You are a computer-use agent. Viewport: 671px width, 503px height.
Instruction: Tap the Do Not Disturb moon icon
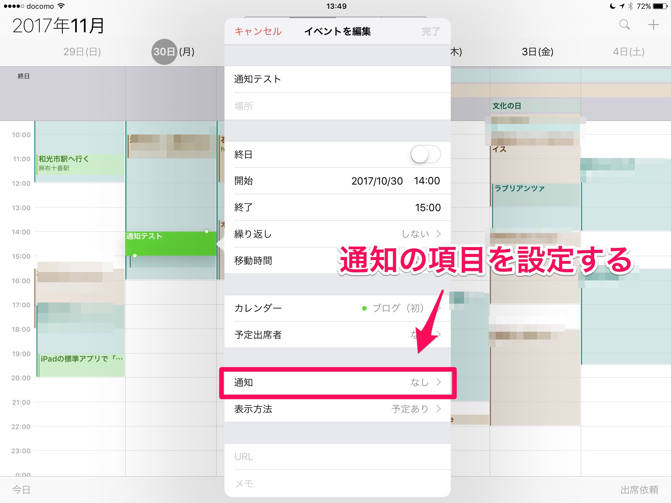coord(612,6)
